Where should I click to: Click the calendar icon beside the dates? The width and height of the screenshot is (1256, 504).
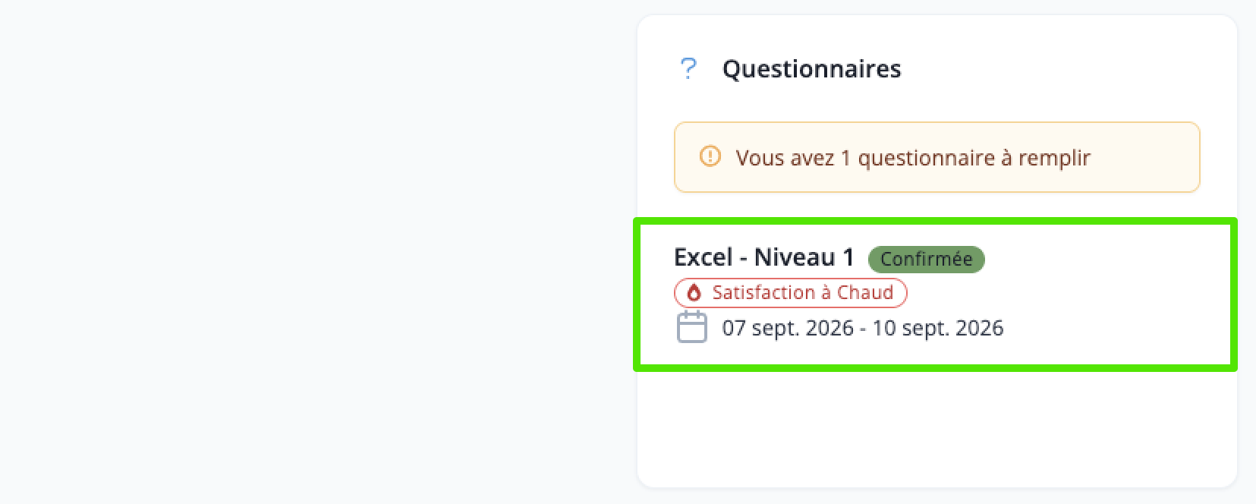[x=691, y=327]
